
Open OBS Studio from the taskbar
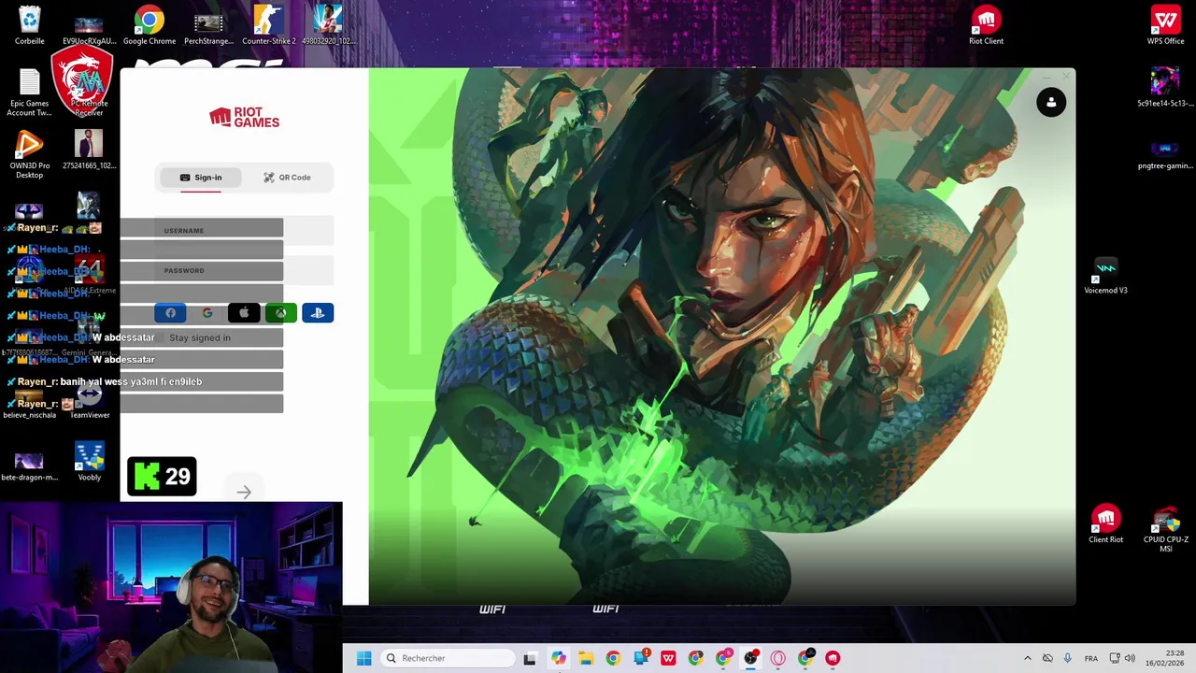point(750,658)
